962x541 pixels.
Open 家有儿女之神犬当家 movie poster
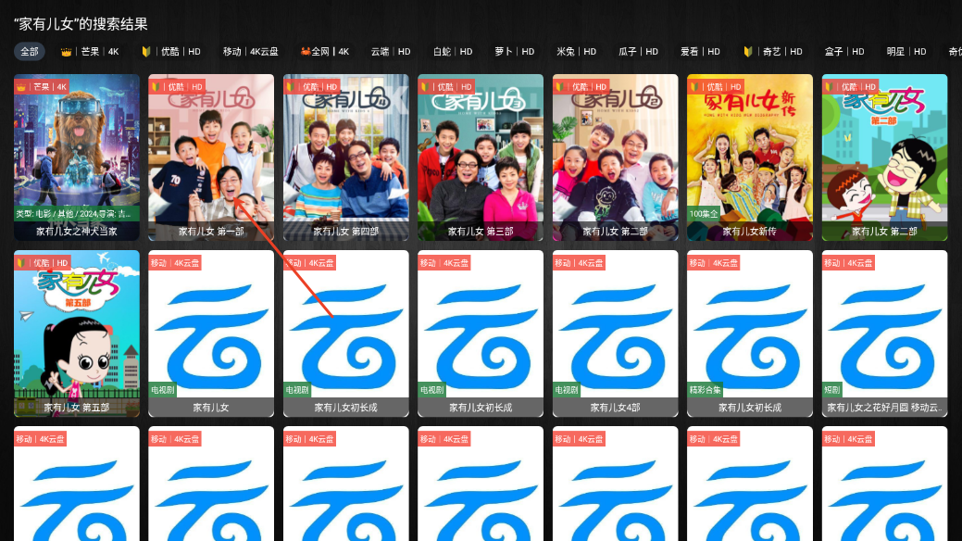tap(77, 157)
